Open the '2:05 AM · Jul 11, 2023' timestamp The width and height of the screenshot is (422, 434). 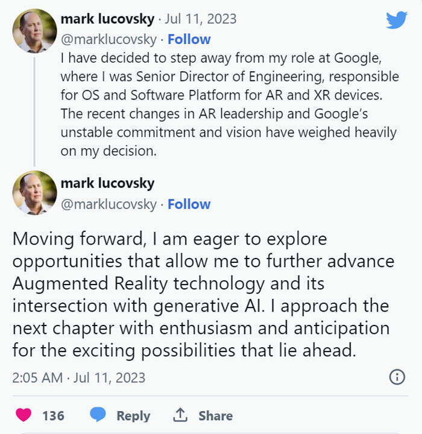click(78, 377)
